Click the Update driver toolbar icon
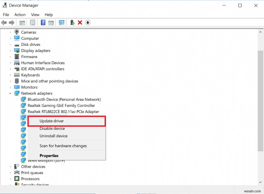Screen dimensions: 264x194 [x=72, y=22]
